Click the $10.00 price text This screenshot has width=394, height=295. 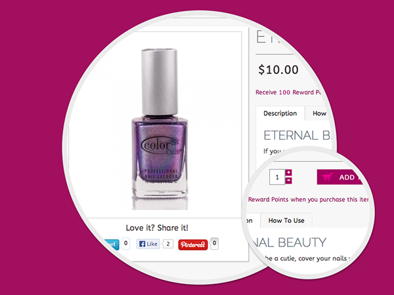(278, 69)
